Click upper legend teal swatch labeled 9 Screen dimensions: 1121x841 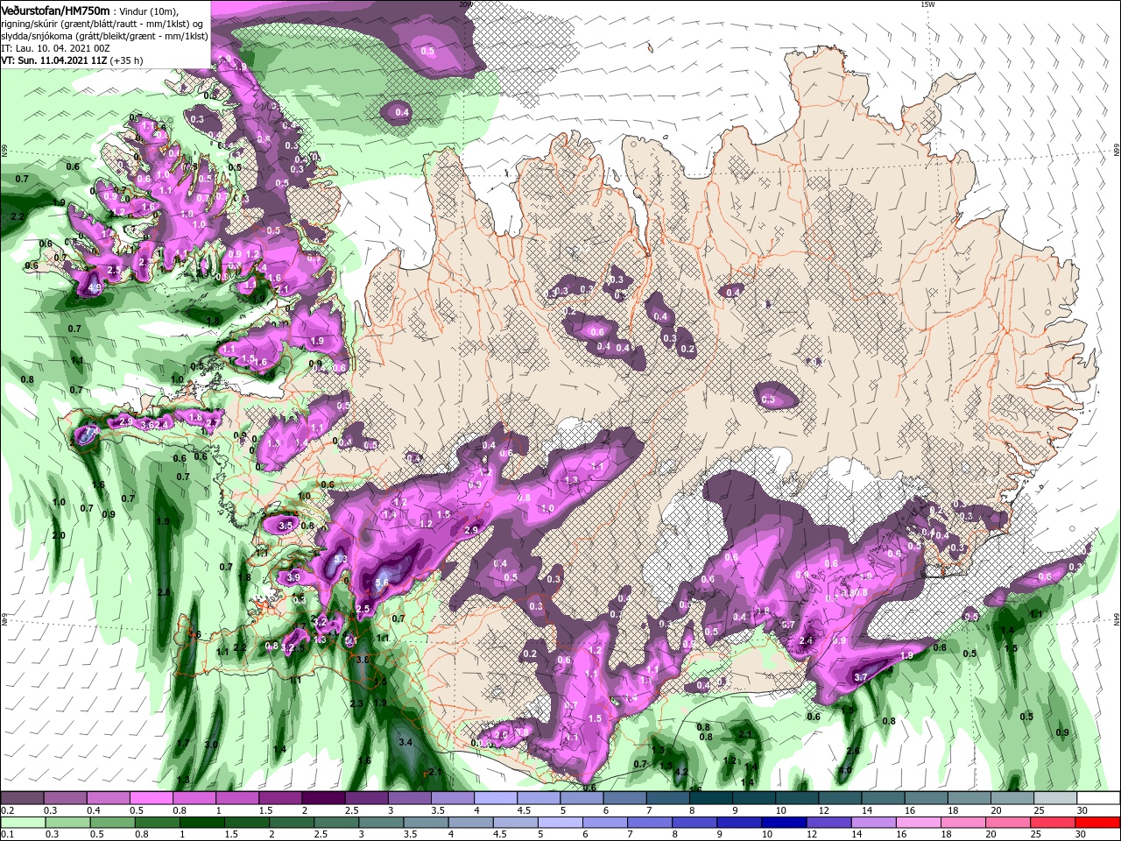[754, 799]
